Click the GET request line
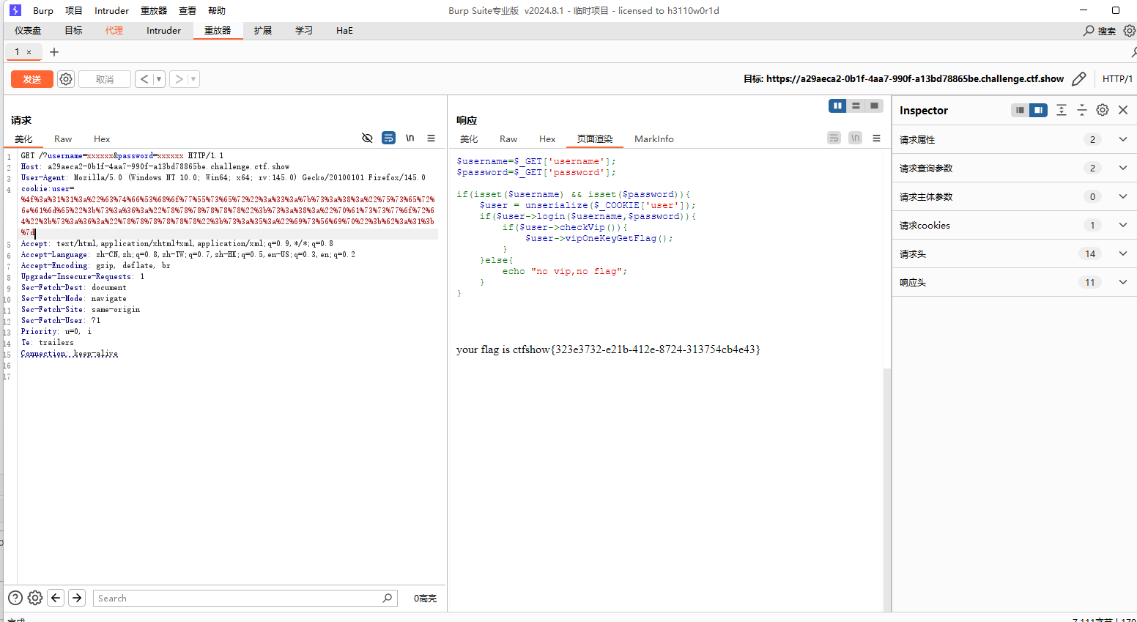Screen dimensions: 1137x622 click(122, 155)
